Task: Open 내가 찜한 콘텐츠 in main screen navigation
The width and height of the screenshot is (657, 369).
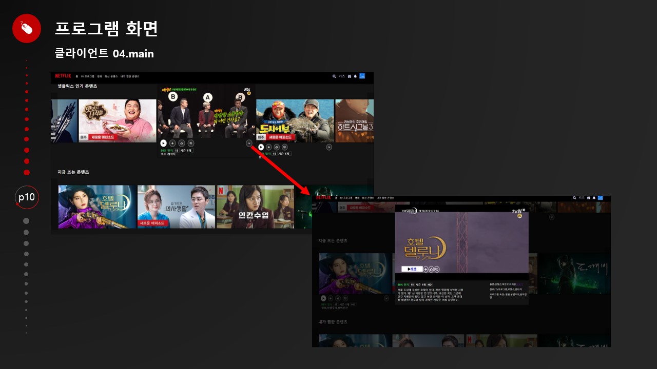Action: click(x=130, y=76)
